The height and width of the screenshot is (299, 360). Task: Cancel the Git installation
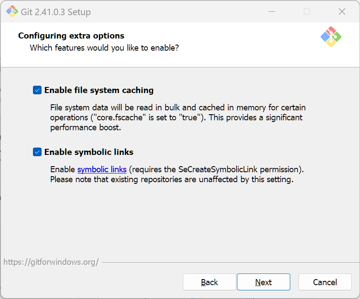click(324, 282)
